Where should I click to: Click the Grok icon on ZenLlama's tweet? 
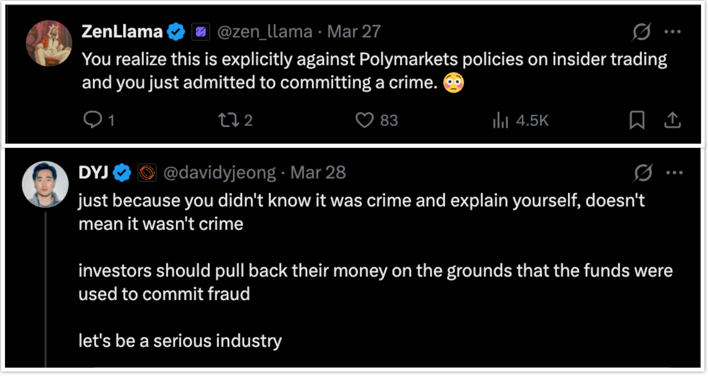(641, 32)
